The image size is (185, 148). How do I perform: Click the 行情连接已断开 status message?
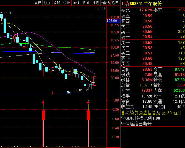coord(136,124)
